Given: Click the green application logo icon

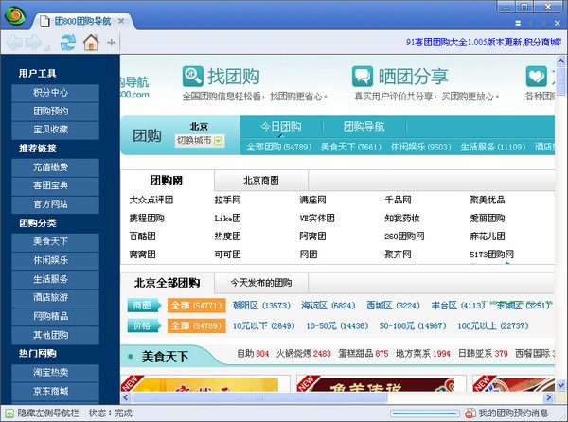Looking at the screenshot, I should click(15, 15).
